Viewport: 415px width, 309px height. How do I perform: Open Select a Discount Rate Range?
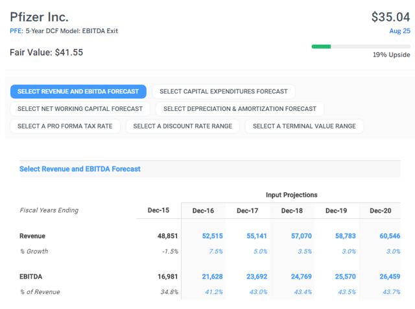[182, 126]
